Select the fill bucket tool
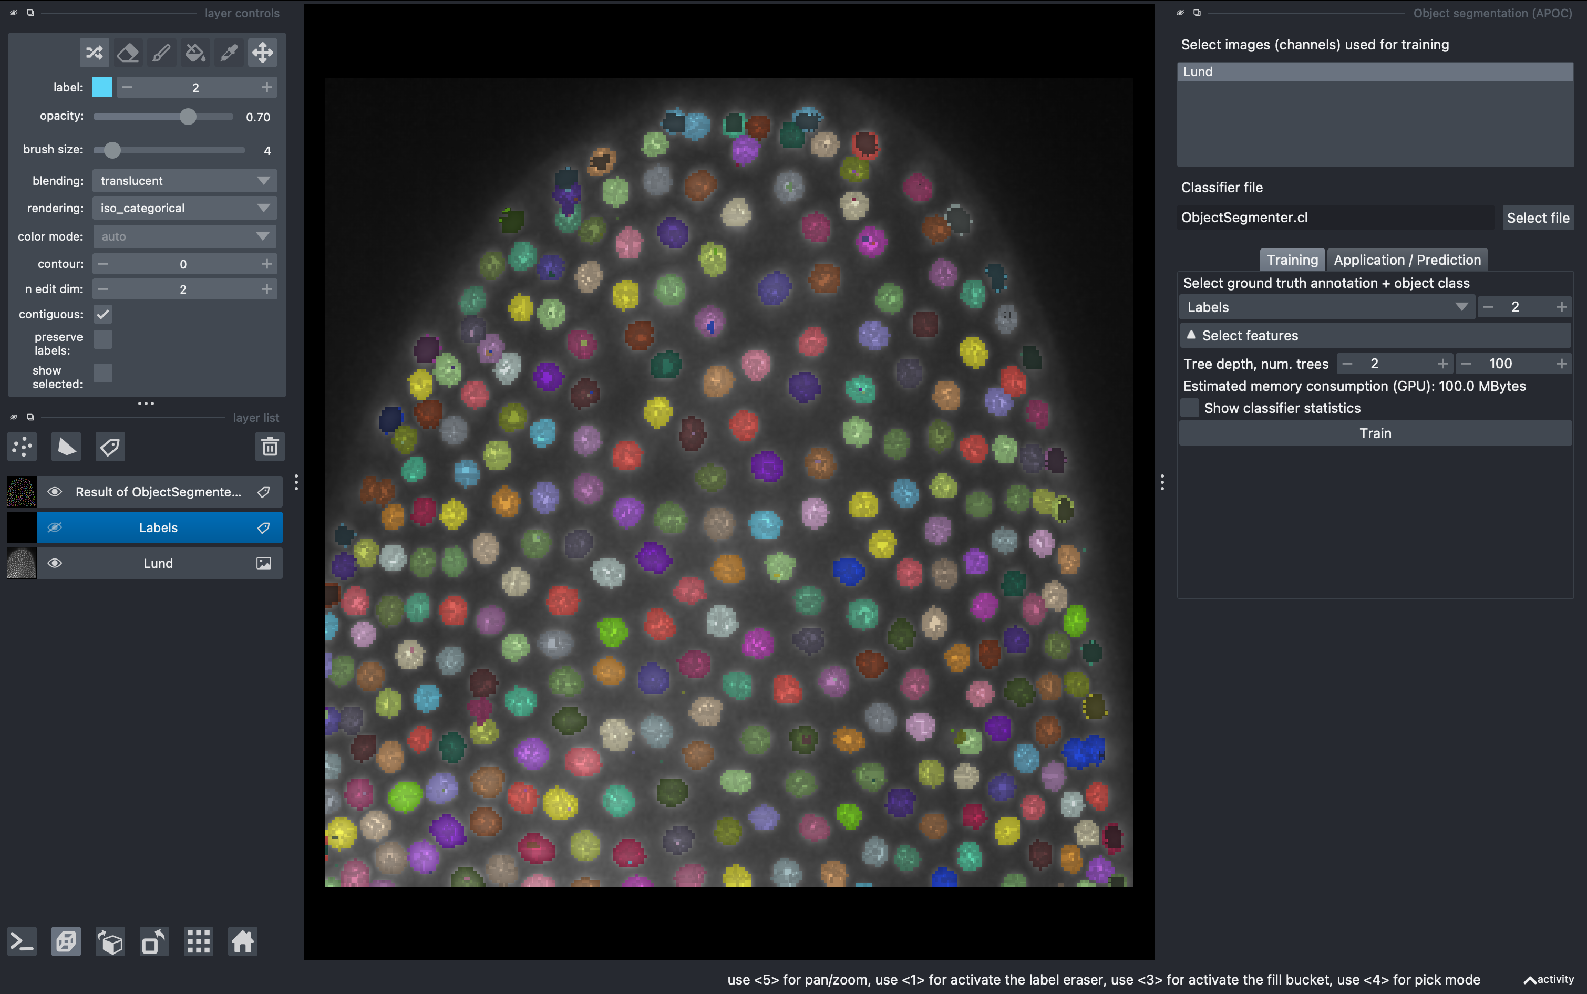Image resolution: width=1587 pixels, height=994 pixels. [x=195, y=53]
